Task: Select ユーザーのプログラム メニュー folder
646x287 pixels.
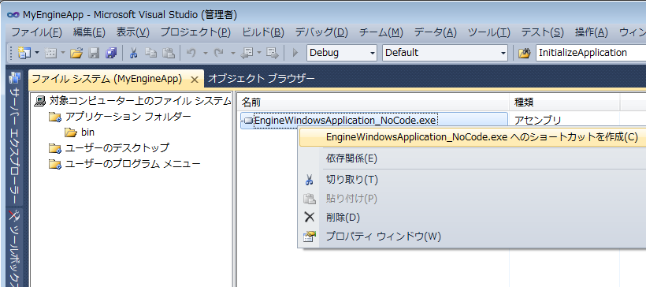Action: point(124,164)
